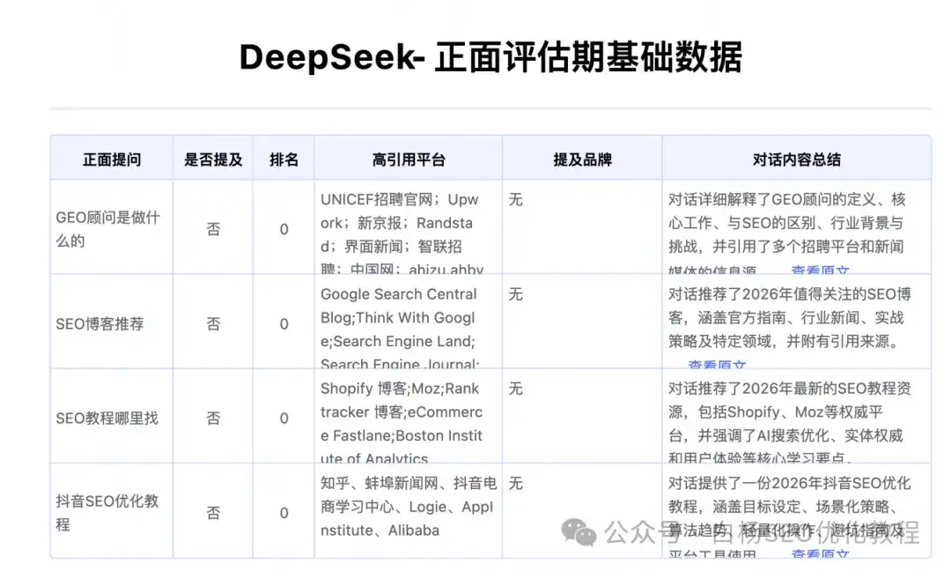Open 查看原文 link in SEO博客推荐 row

717,364
